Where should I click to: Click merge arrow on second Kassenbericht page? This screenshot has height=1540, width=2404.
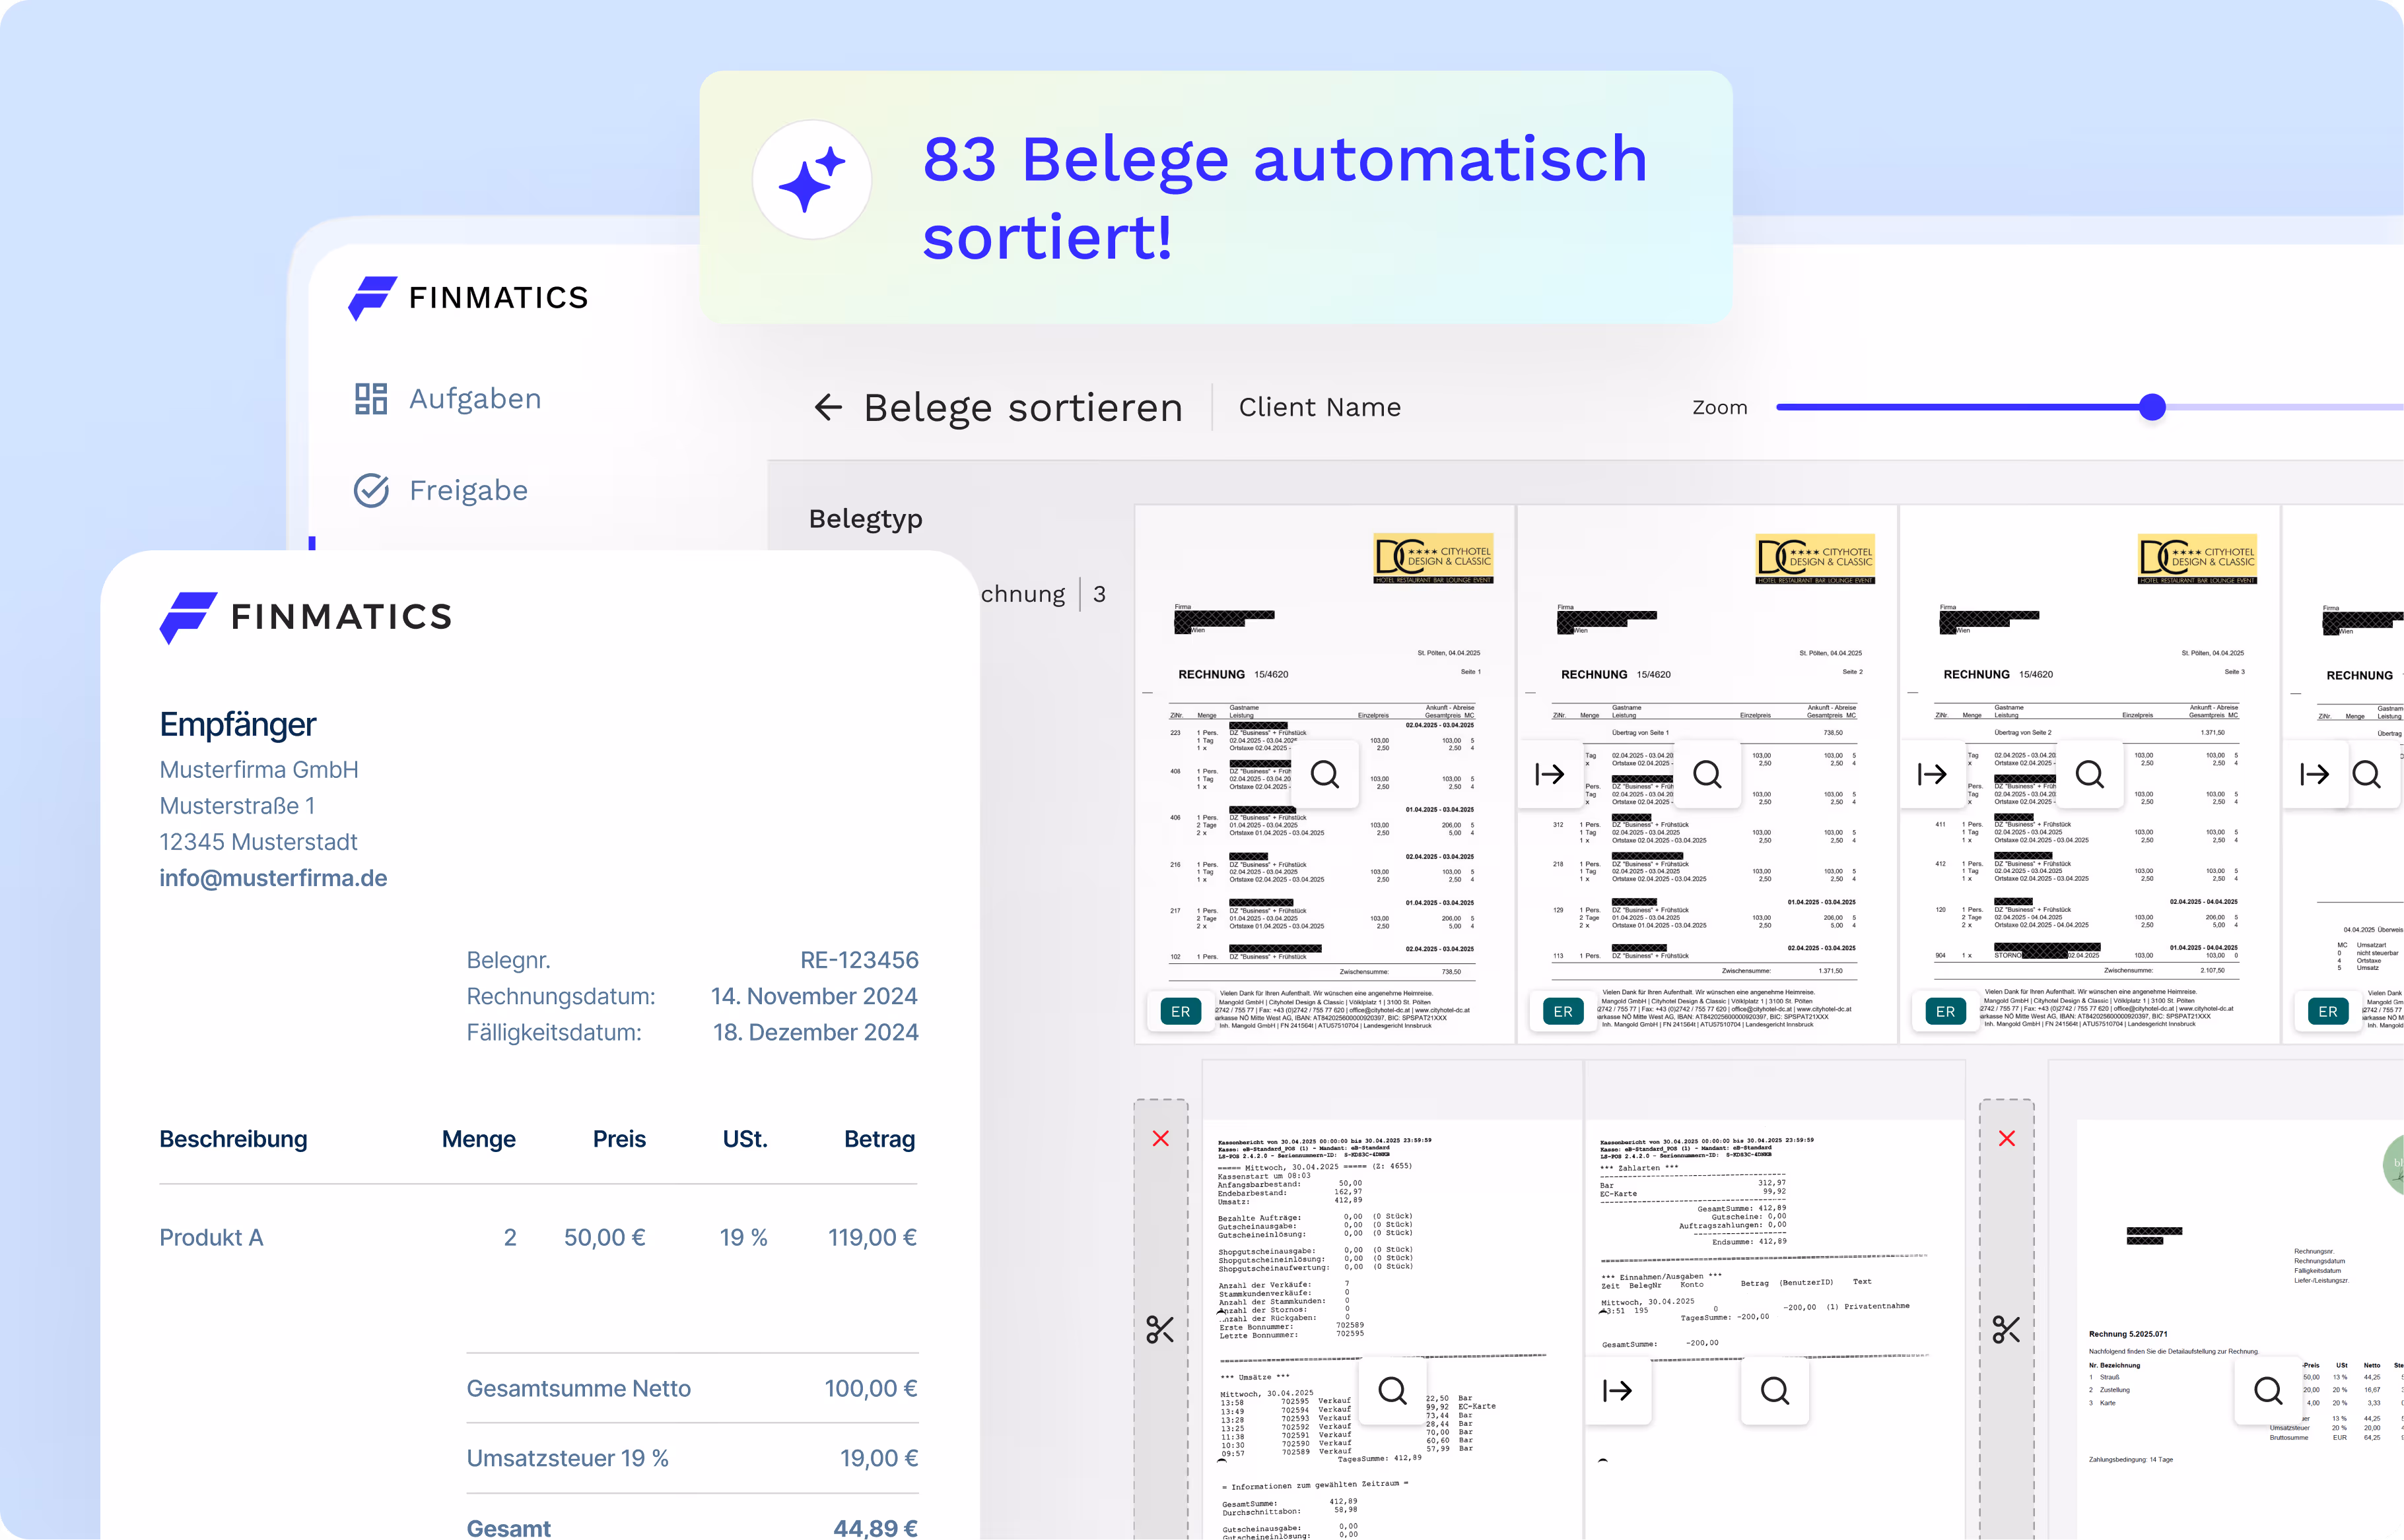pos(1617,1391)
